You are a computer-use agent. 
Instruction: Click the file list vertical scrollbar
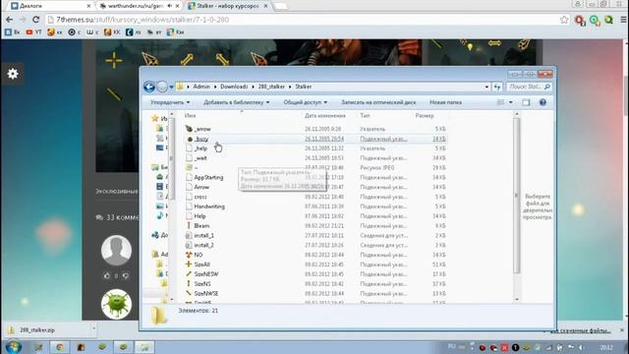coord(517,195)
